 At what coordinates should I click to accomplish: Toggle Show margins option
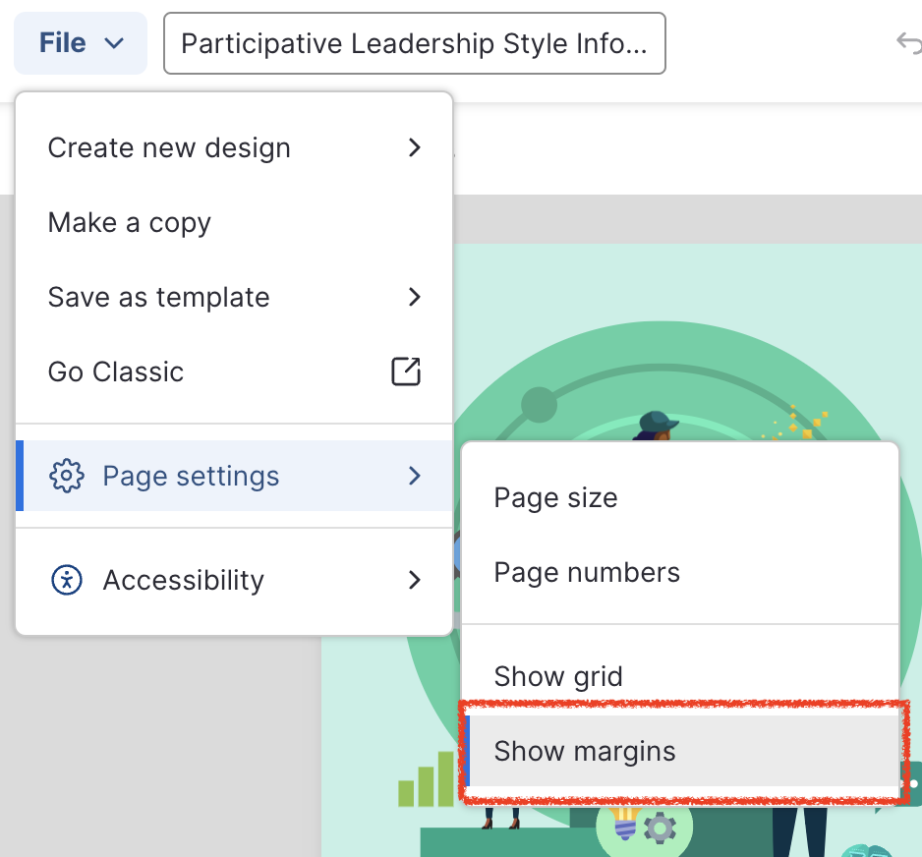pyautogui.click(x=585, y=751)
